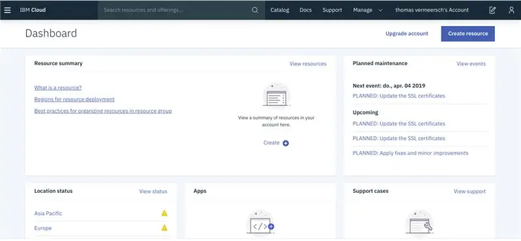The image size is (521, 241).
Task: Expand the Manage dropdown chevron
Action: pyautogui.click(x=380, y=10)
